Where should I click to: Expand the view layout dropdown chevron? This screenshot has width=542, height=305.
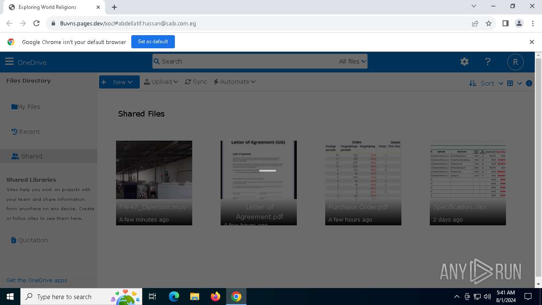pos(519,83)
